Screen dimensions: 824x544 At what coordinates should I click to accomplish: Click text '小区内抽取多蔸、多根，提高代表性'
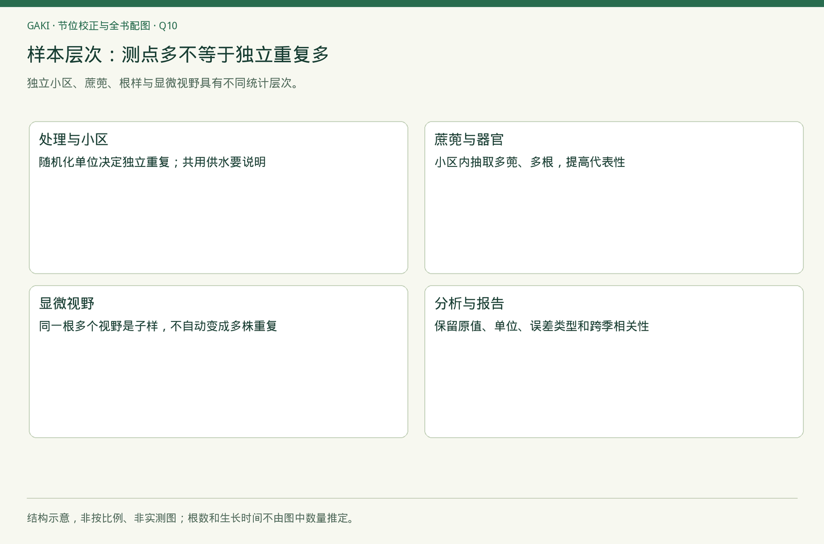(529, 162)
